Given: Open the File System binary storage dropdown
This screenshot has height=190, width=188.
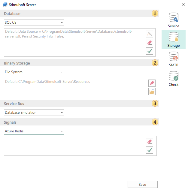Looking at the screenshot, I should (x=34, y=72).
